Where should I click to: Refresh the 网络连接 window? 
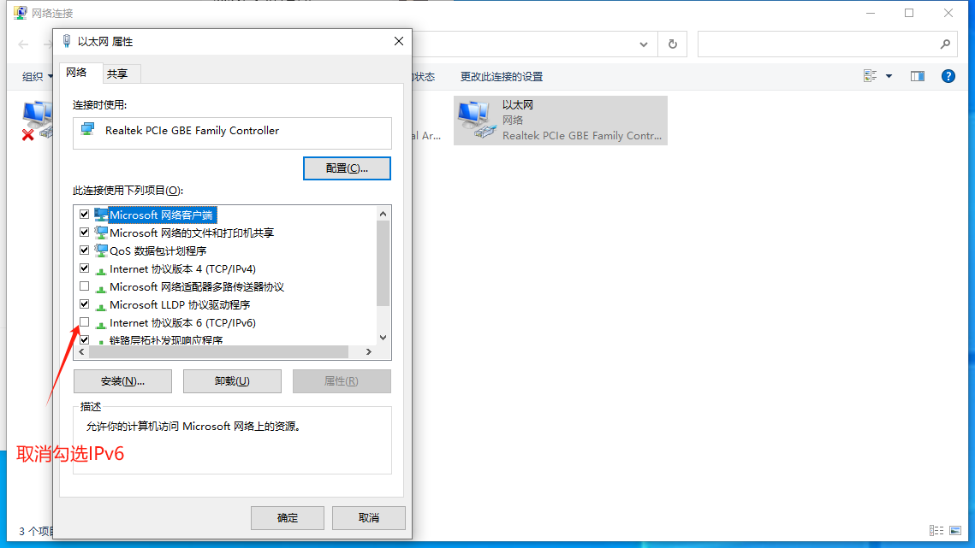click(672, 44)
